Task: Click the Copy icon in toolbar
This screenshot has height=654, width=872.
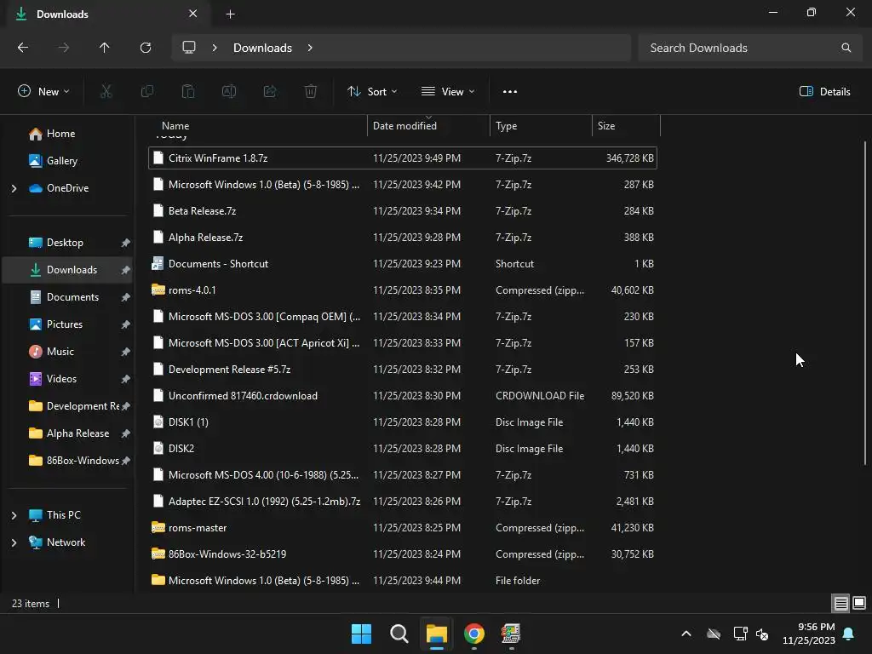Action: 146,91
